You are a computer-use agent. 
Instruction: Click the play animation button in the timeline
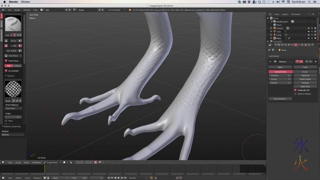[x=119, y=178]
